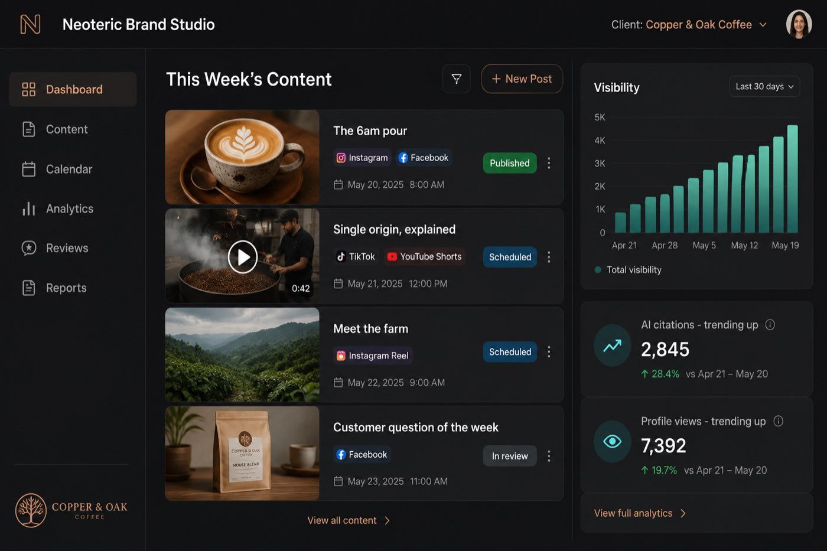The width and height of the screenshot is (827, 551).
Task: Click the TikTok platform tag
Action: tap(356, 256)
